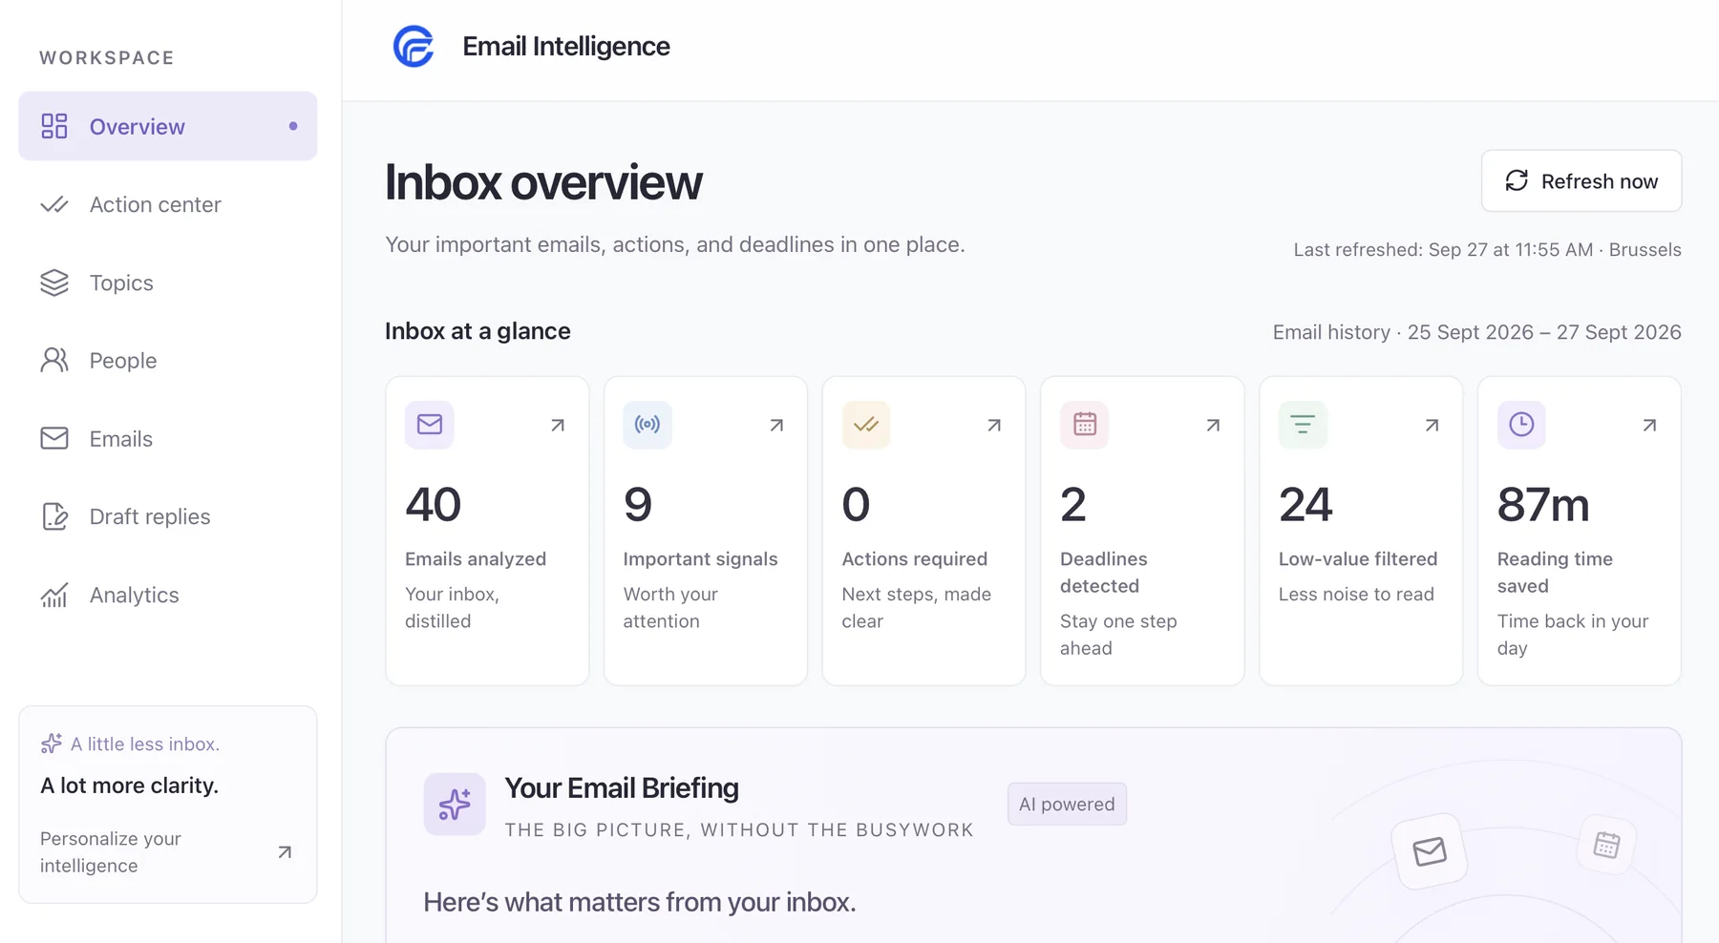Click the refresh arrows icon
1719x943 pixels.
1517,180
